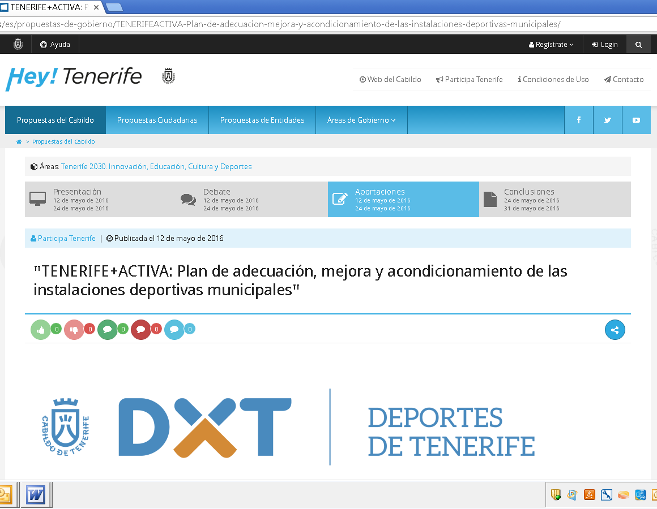Open the Twitter social link
The width and height of the screenshot is (657, 509).
pyautogui.click(x=607, y=120)
